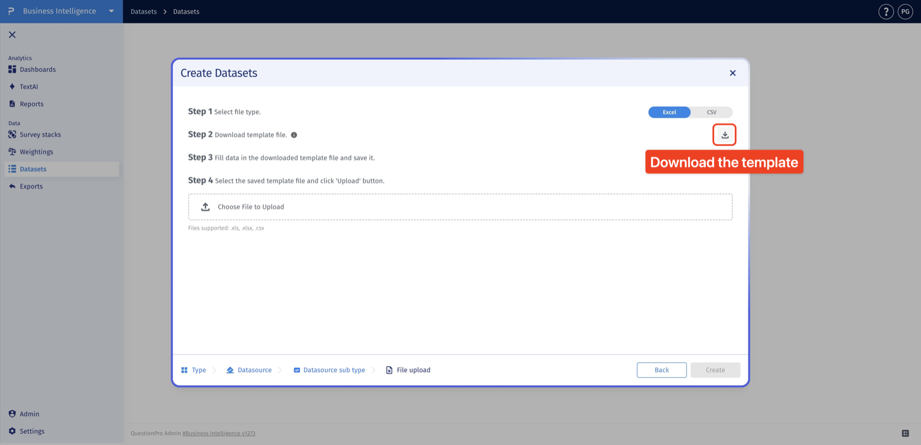Click the Datasource sub type icon

[x=297, y=370]
